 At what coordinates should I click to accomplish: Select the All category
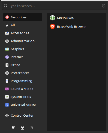coord(22,25)
